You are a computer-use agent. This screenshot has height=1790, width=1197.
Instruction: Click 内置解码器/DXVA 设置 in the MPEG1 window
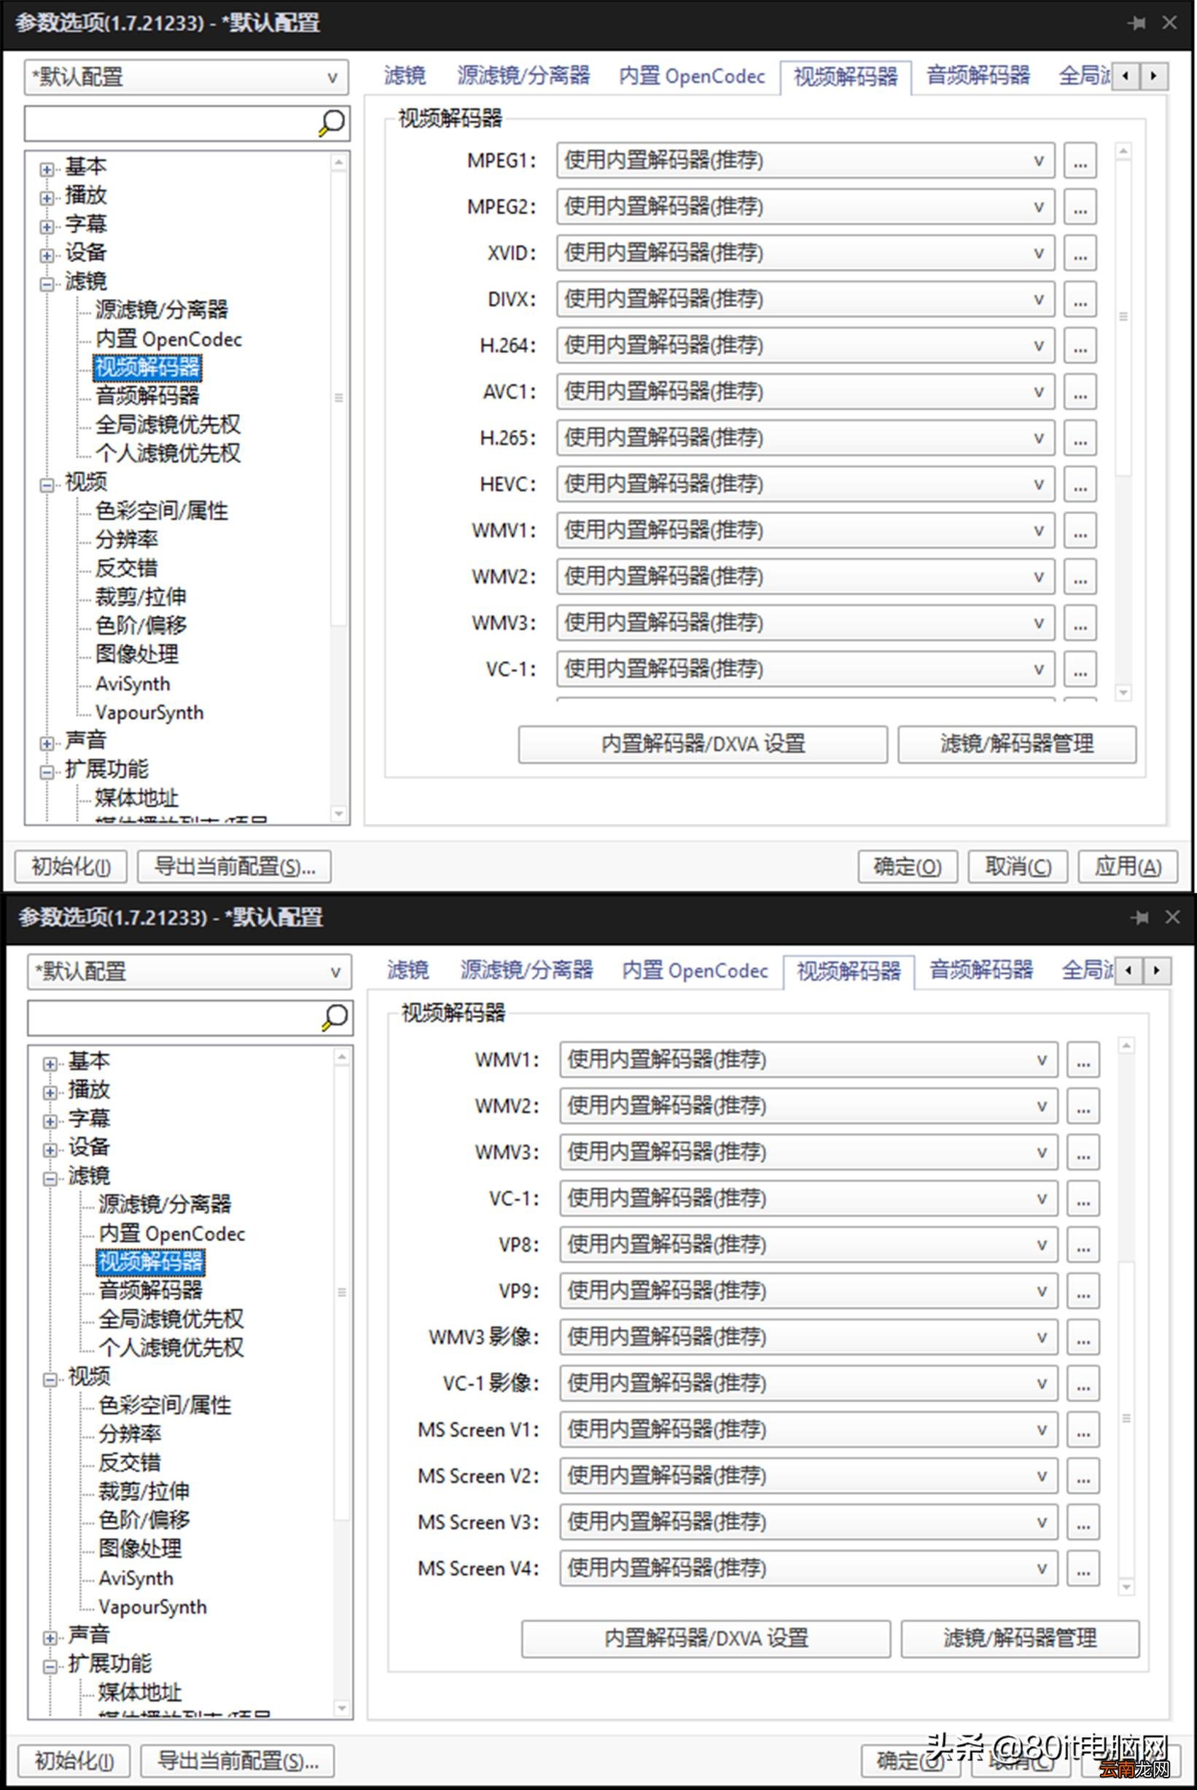(x=703, y=744)
